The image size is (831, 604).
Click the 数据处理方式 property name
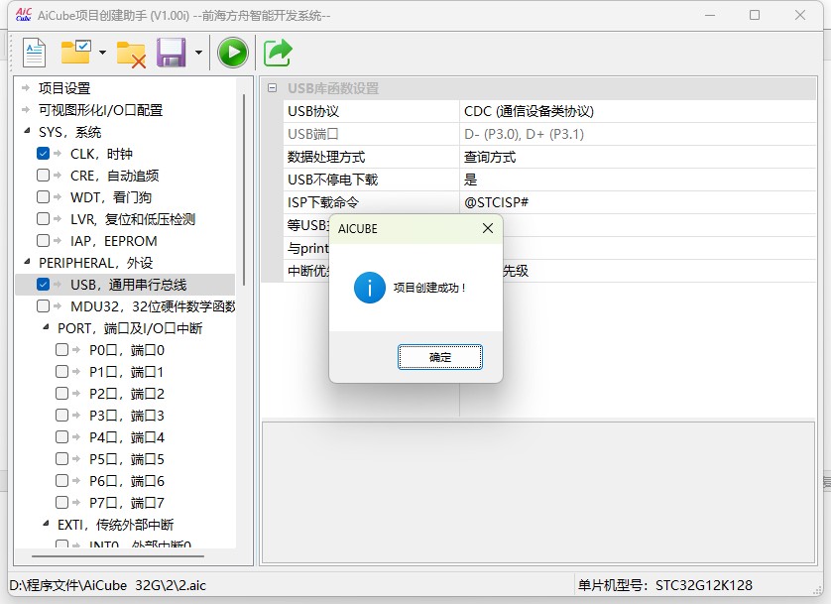click(326, 157)
